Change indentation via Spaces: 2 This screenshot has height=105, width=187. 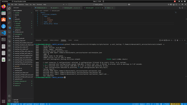point(142,104)
